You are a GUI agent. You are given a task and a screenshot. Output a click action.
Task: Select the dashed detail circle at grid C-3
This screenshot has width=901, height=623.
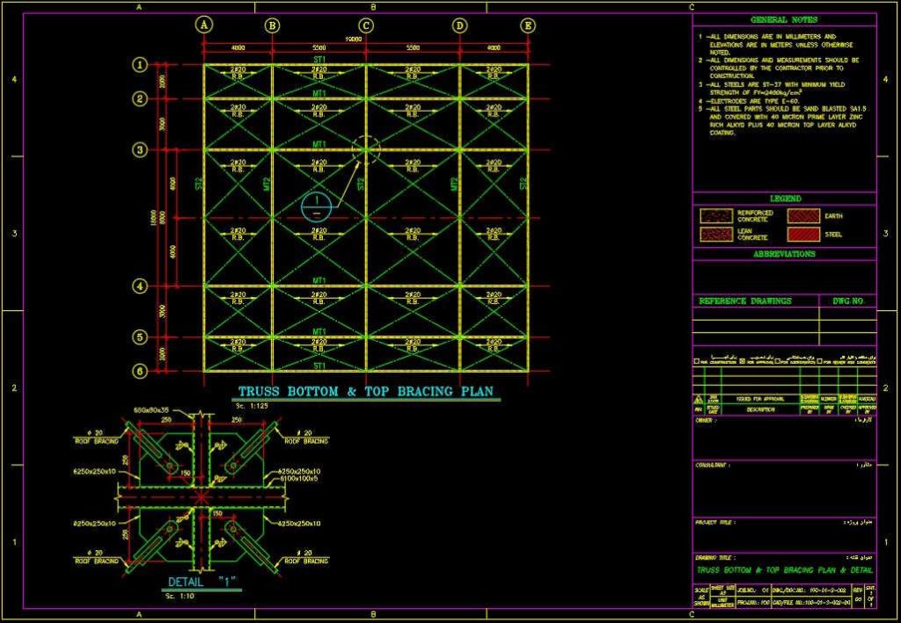366,150
